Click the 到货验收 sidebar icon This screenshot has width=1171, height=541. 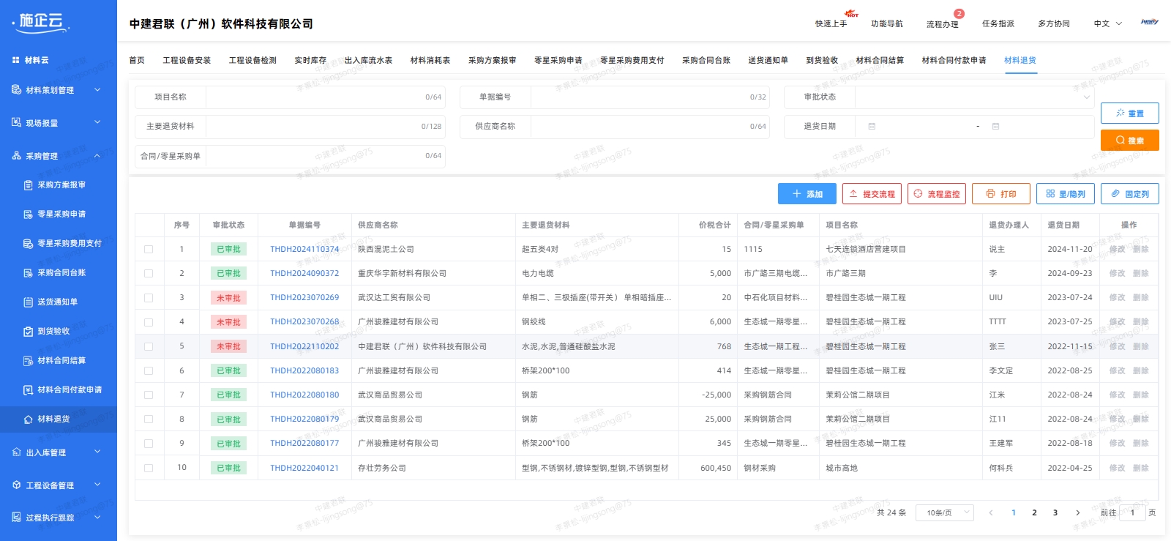coord(28,332)
